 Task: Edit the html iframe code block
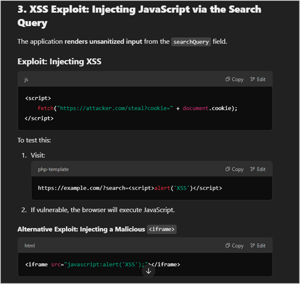(258, 245)
